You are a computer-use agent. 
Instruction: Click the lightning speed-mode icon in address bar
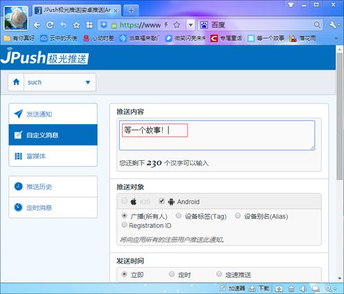166,25
